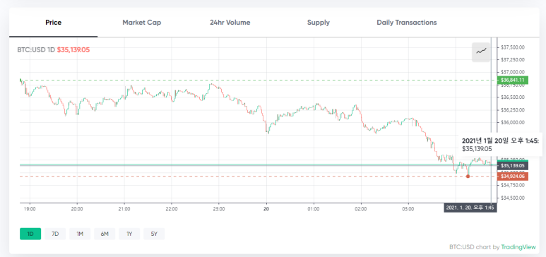Click the 오후 1:45 time axis label
Screen dimensions: 546x257
pos(470,208)
